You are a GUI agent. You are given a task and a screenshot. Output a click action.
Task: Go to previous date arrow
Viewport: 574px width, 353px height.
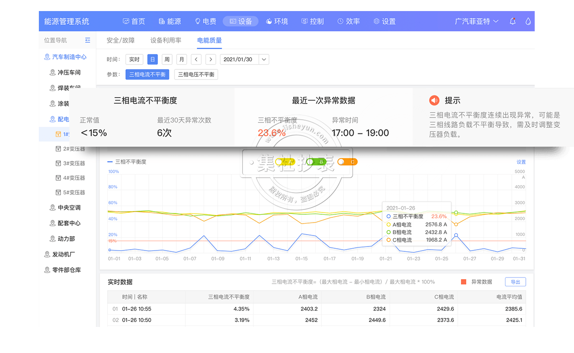pos(196,60)
